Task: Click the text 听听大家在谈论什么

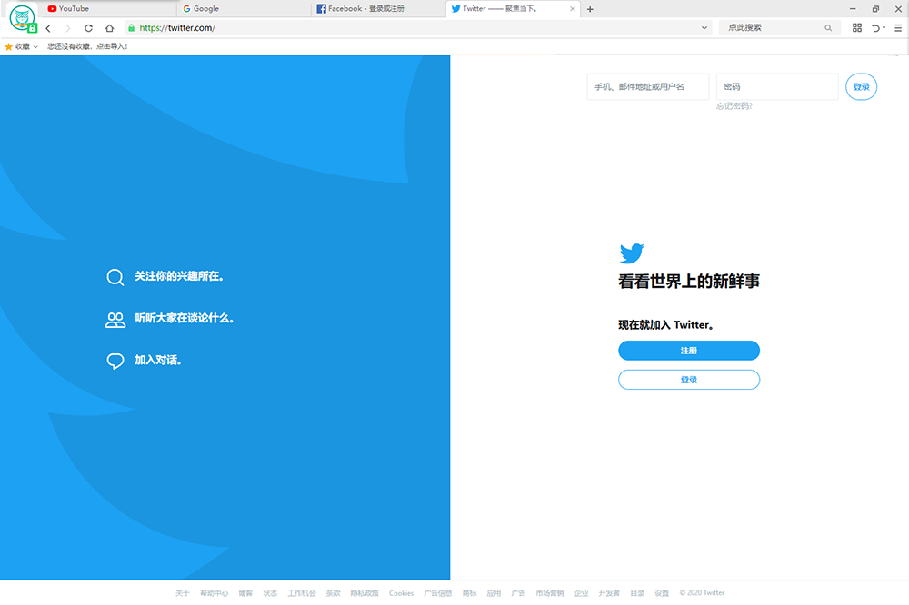Action: pos(184,318)
